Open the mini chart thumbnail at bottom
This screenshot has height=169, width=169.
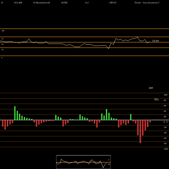click(x=83, y=162)
